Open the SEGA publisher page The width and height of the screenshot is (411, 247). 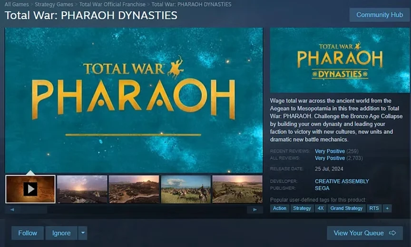click(x=322, y=188)
